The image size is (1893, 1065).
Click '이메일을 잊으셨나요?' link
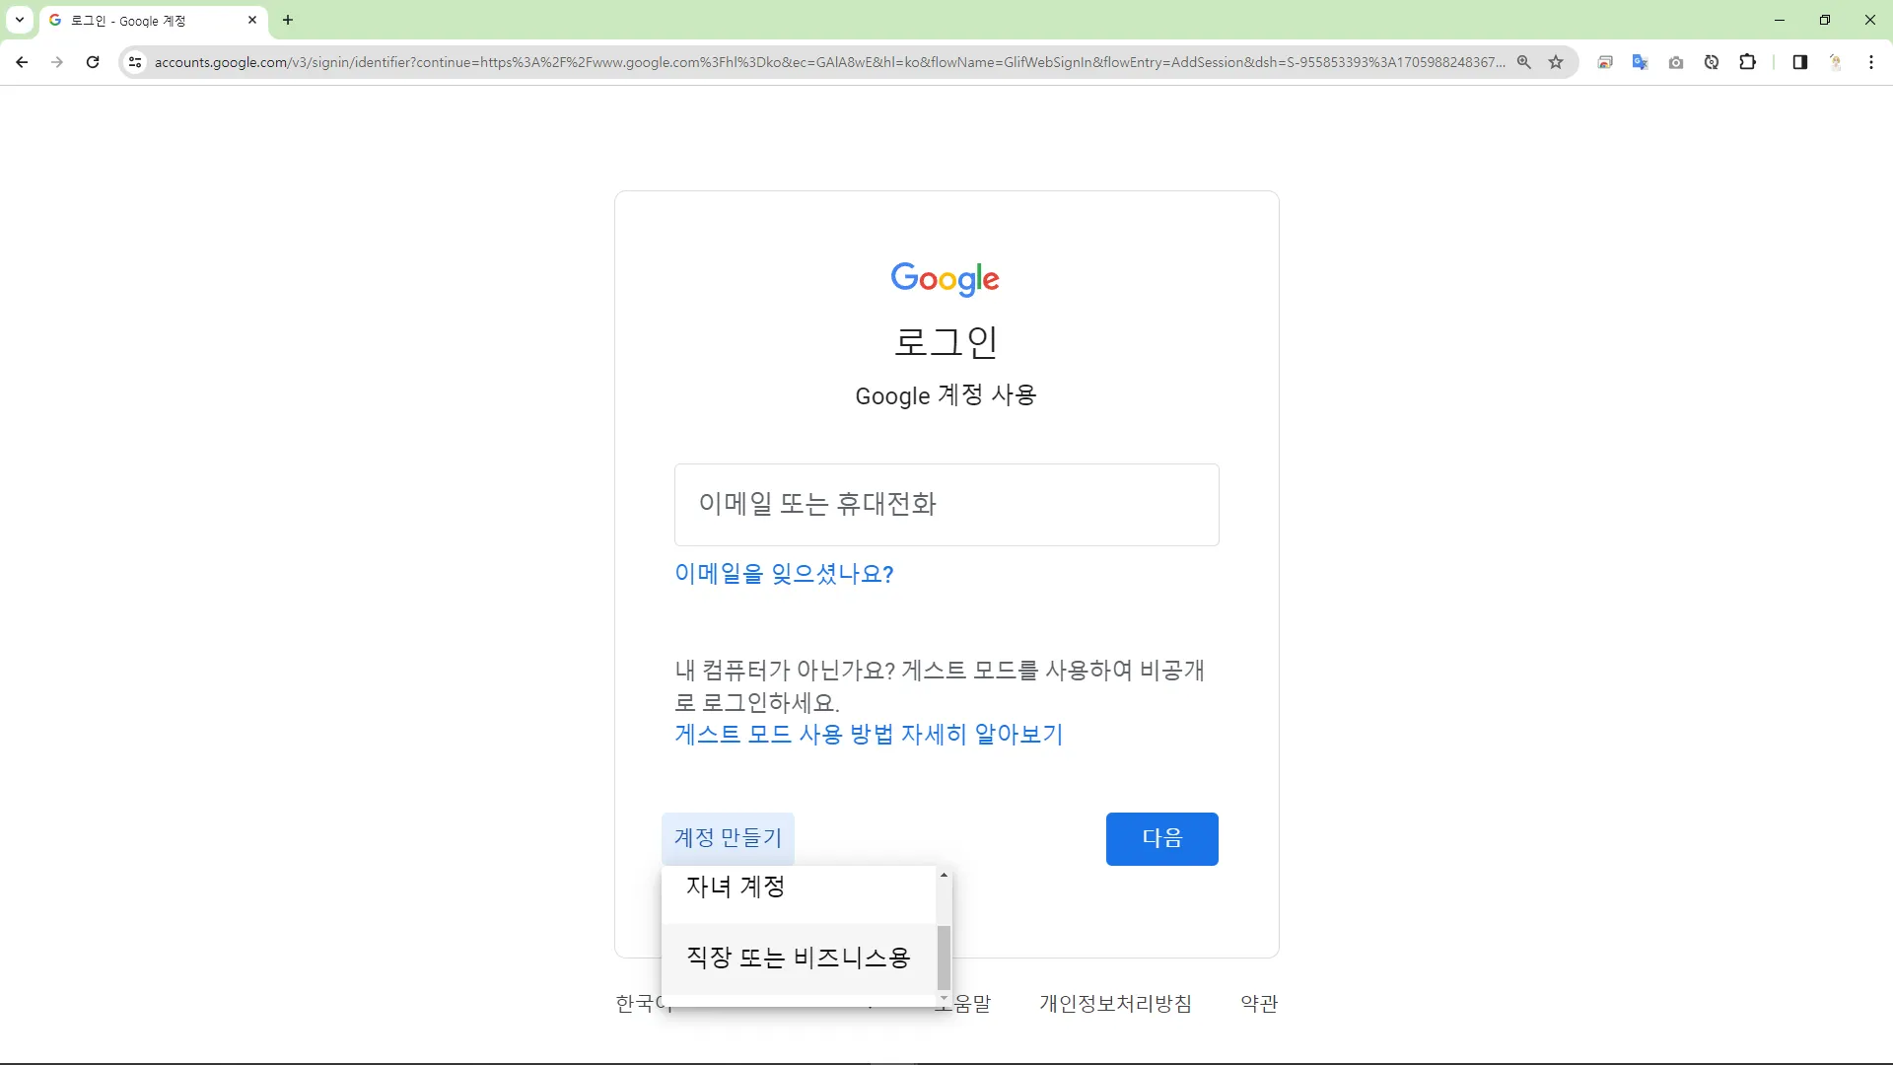(x=784, y=574)
